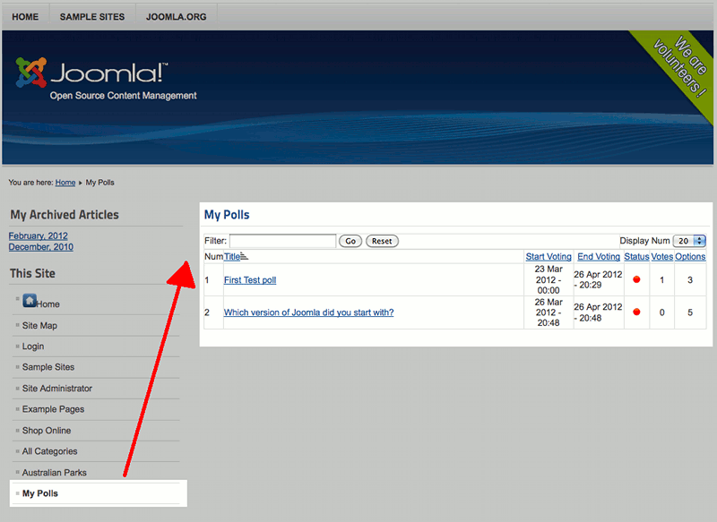This screenshot has width=717, height=522.
Task: Sort polls by End Voting column
Action: 599,257
